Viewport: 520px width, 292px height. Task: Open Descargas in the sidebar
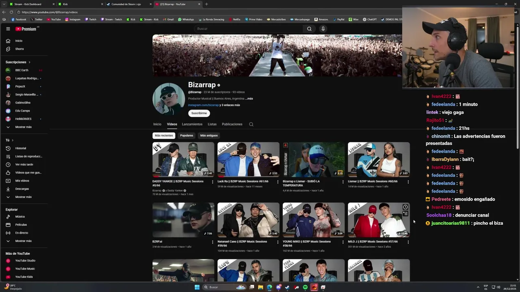pos(22,189)
